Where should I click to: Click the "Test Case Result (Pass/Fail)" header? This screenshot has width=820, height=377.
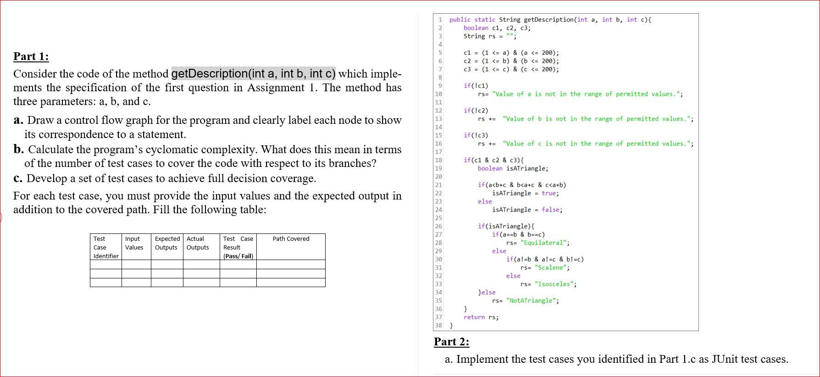tap(238, 247)
